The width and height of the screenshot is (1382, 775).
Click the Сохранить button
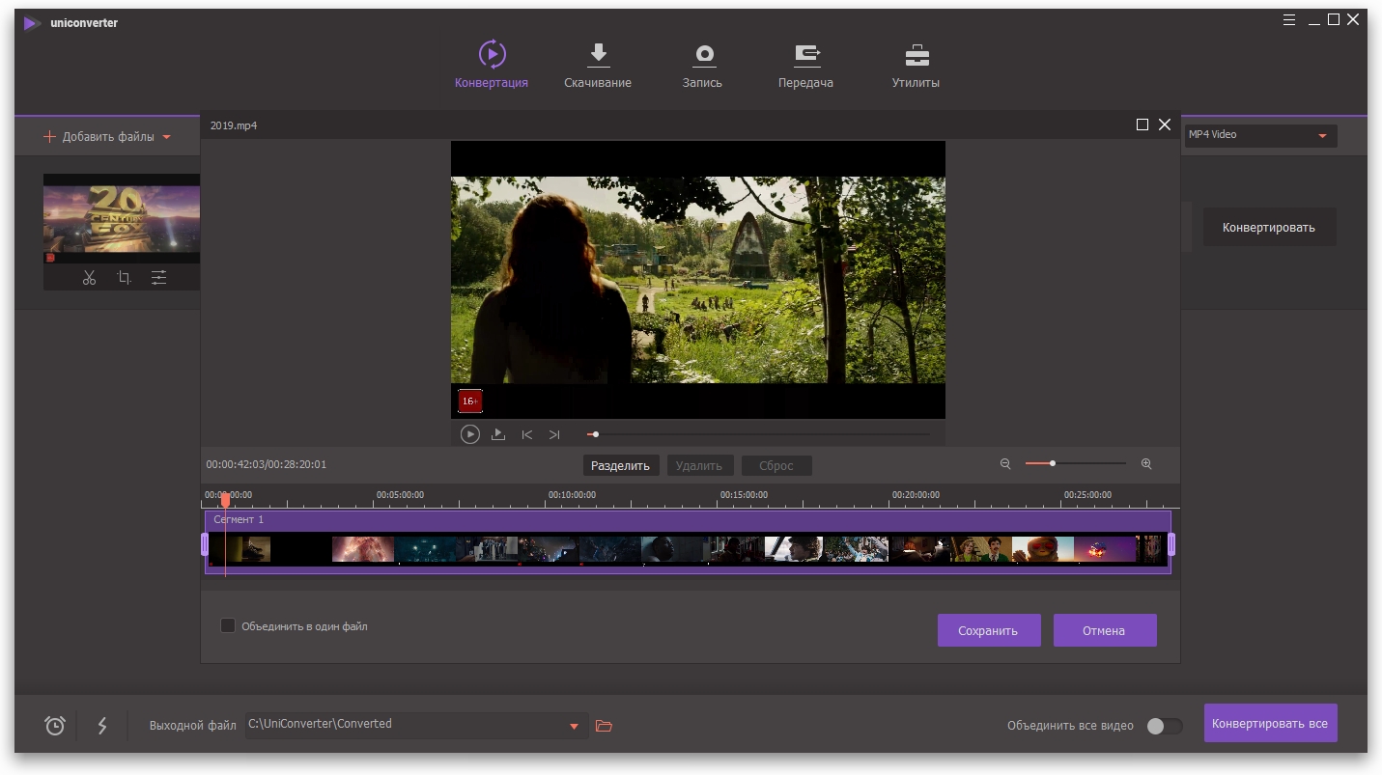point(989,630)
